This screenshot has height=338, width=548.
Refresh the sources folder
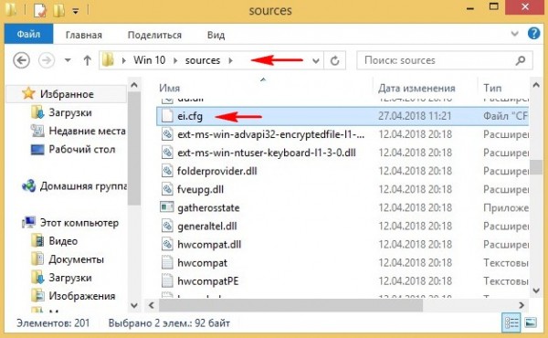pyautogui.click(x=334, y=61)
